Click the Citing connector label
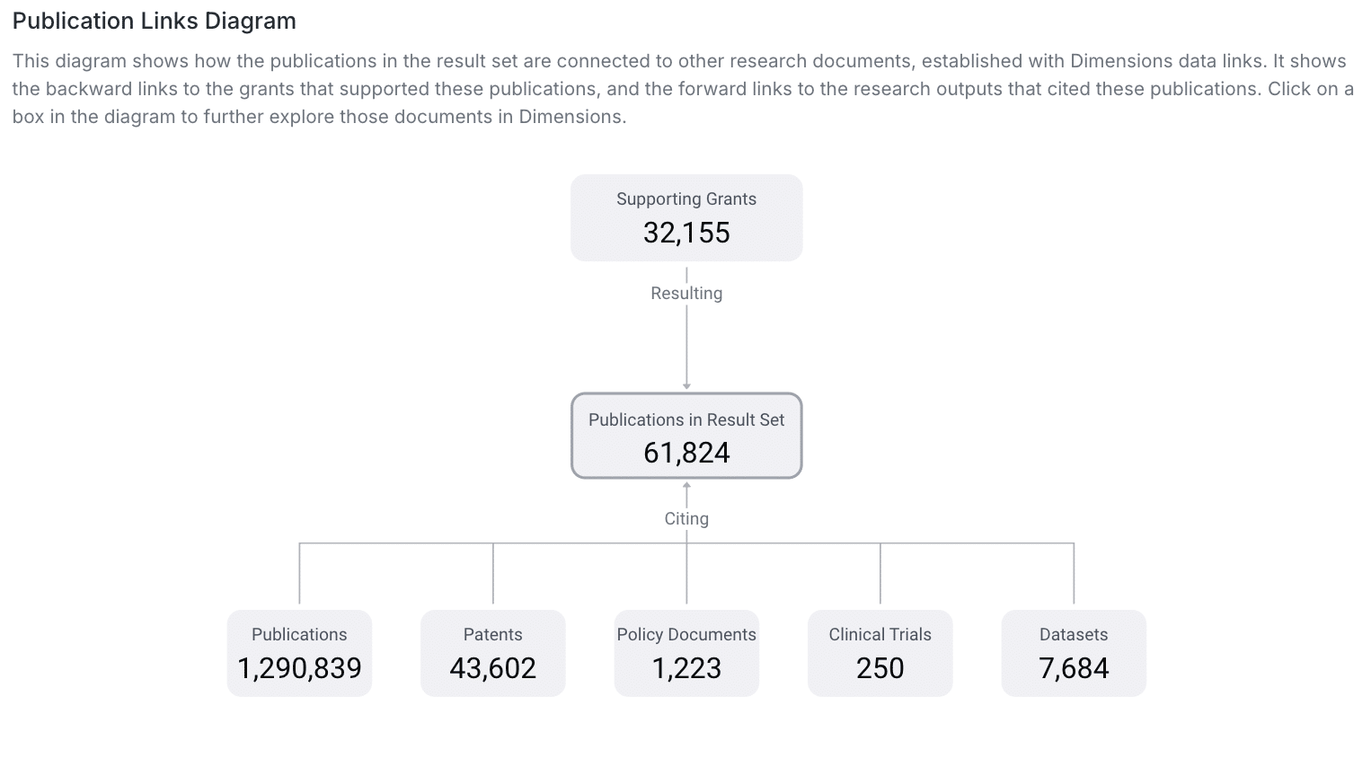This screenshot has height=776, width=1371. [x=686, y=518]
